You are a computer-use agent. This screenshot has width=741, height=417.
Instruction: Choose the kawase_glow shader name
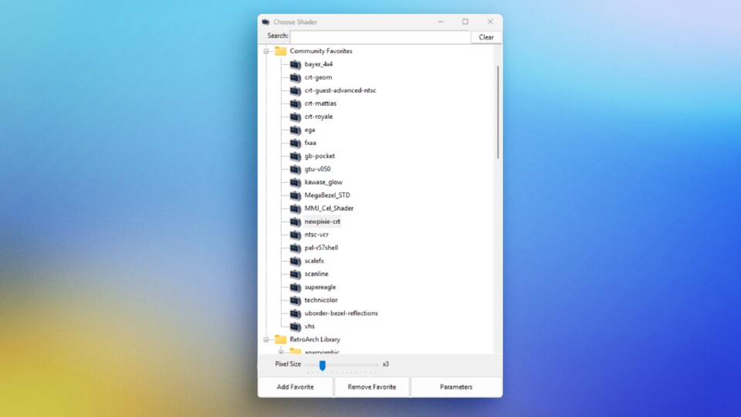click(323, 182)
